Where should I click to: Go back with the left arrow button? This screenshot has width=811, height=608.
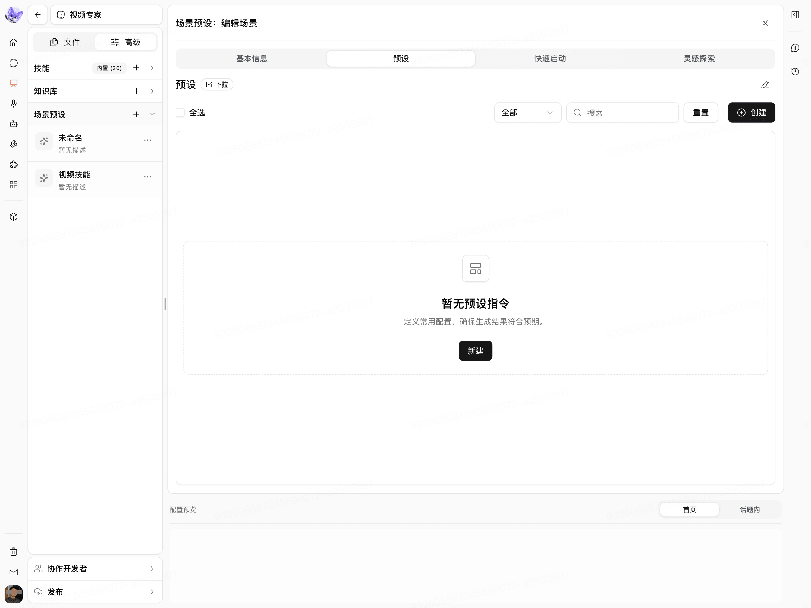(x=38, y=15)
